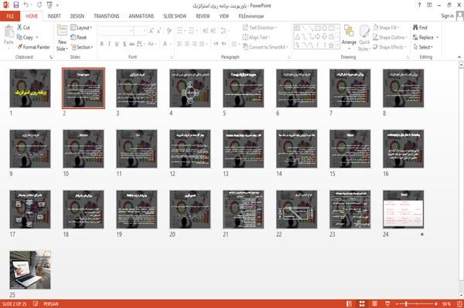Click the Cut scissors icon
464x308 pixels.
(x=19, y=28)
